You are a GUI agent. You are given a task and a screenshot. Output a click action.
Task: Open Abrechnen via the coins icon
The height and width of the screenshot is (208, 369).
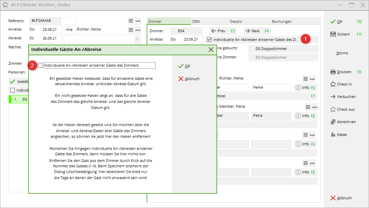tap(333, 122)
